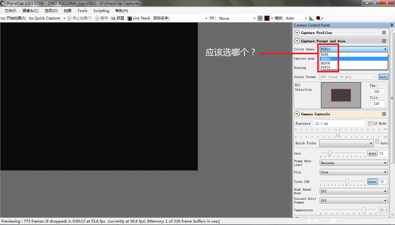Click the grey FX selection area icon
Viewport: 395px width, 225px height.
pyautogui.click(x=260, y=18)
